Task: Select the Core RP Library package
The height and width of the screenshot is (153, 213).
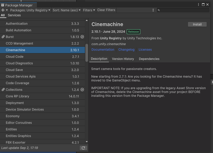Action: (42, 96)
